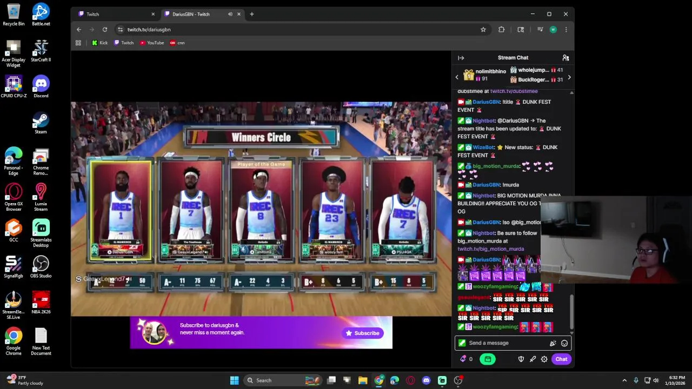The image size is (692, 389).
Task: Open the browser extensions puzzle icon
Action: pos(502,30)
